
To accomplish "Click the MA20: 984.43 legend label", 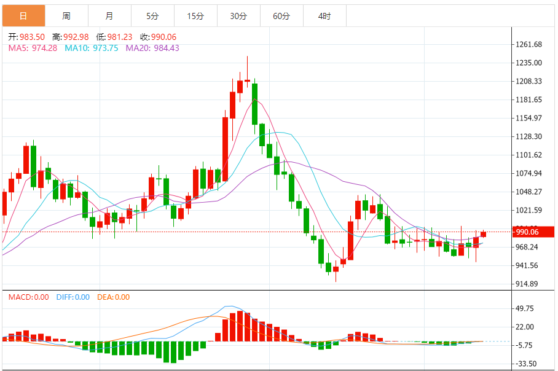I will [152, 48].
